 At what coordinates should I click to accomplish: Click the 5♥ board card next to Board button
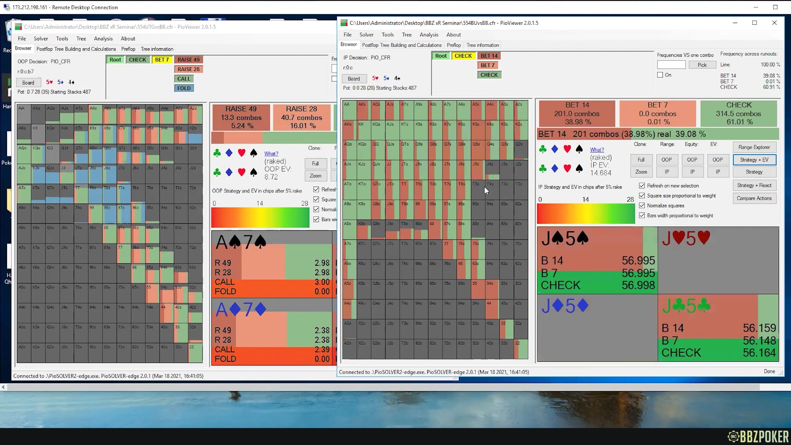click(x=374, y=78)
